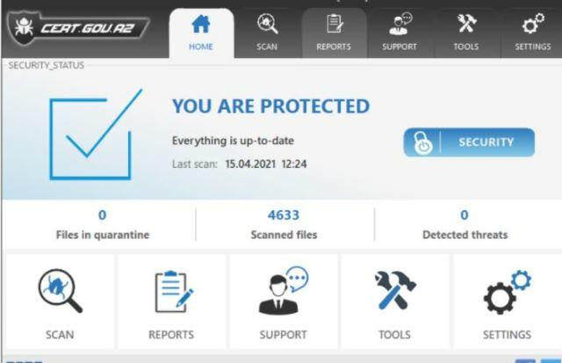Click the large protected checkmark graphic
The width and height of the screenshot is (562, 363).
(96, 134)
